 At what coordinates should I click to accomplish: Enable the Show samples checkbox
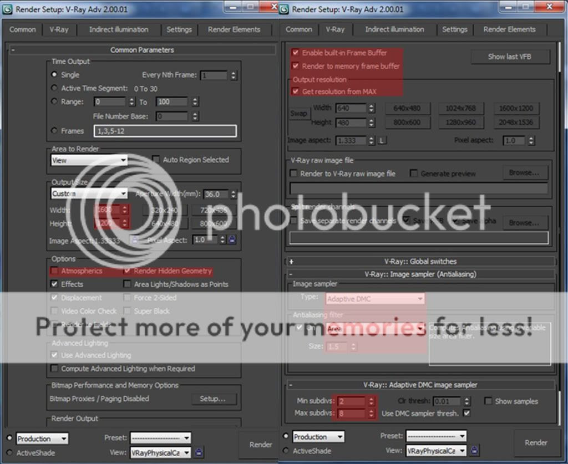[488, 401]
